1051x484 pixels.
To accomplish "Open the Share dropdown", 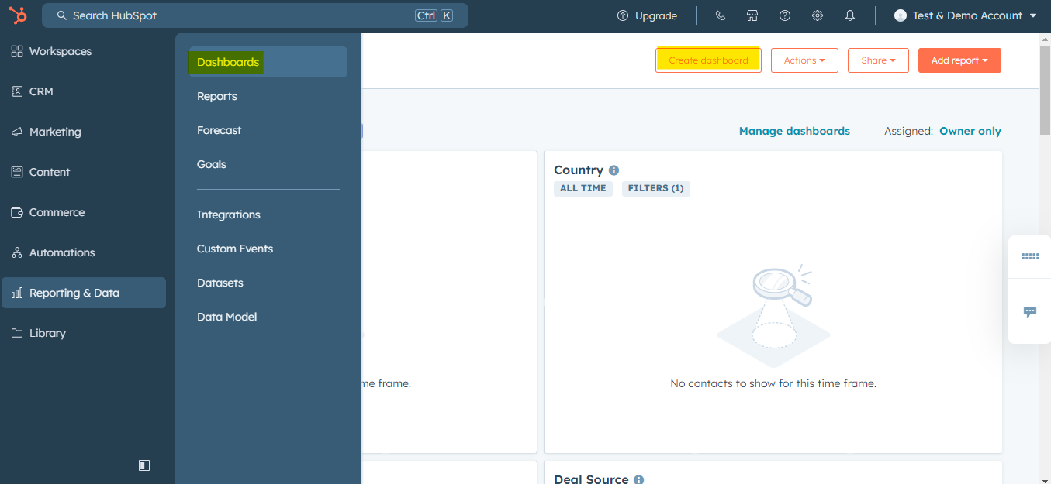I will pos(878,60).
